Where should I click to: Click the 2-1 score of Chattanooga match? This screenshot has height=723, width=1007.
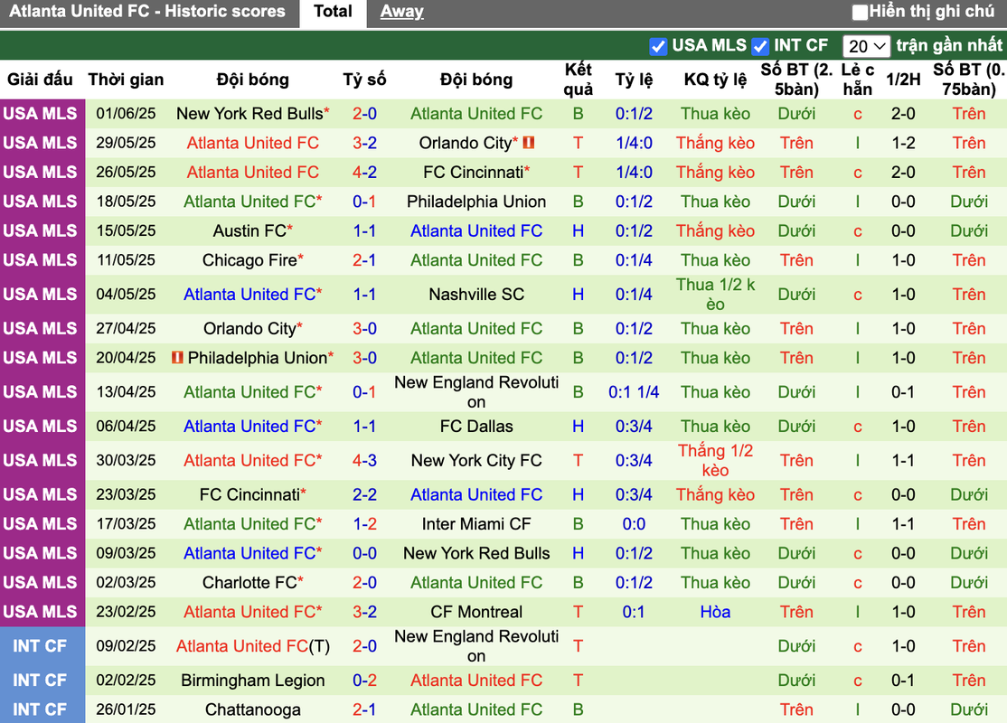click(x=364, y=709)
